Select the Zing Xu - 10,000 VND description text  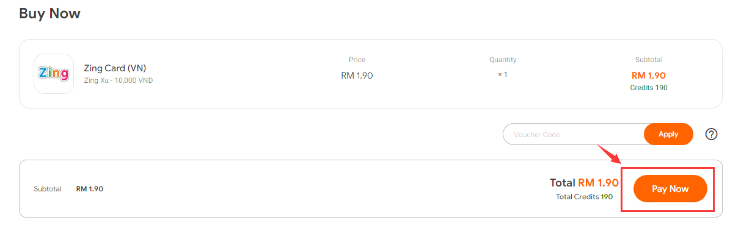(119, 80)
